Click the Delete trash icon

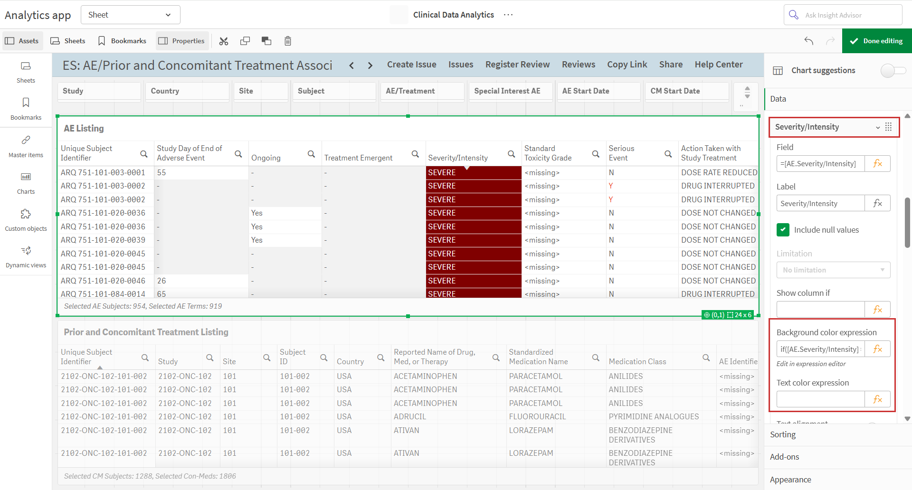point(288,41)
